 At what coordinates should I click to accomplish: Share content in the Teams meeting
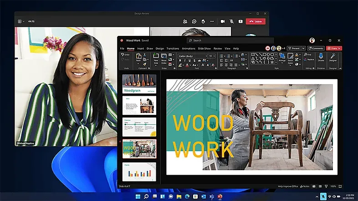[240, 21]
